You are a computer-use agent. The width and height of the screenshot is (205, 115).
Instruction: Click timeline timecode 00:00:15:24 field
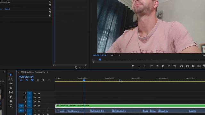pos(26,77)
